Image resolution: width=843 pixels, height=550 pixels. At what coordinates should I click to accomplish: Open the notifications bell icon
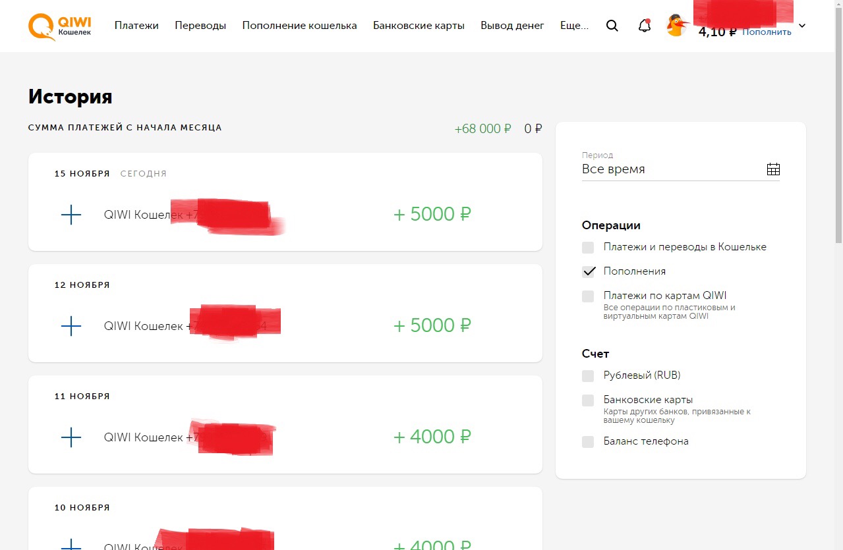645,26
